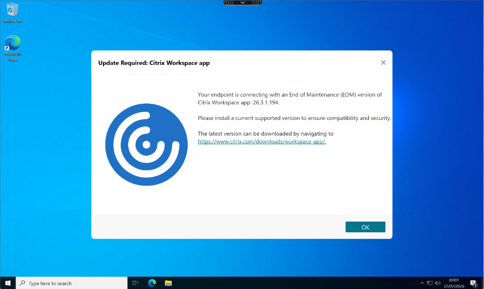The height and width of the screenshot is (289, 484).
Task: Click the text Please install a current supported version
Action: pyautogui.click(x=249, y=118)
